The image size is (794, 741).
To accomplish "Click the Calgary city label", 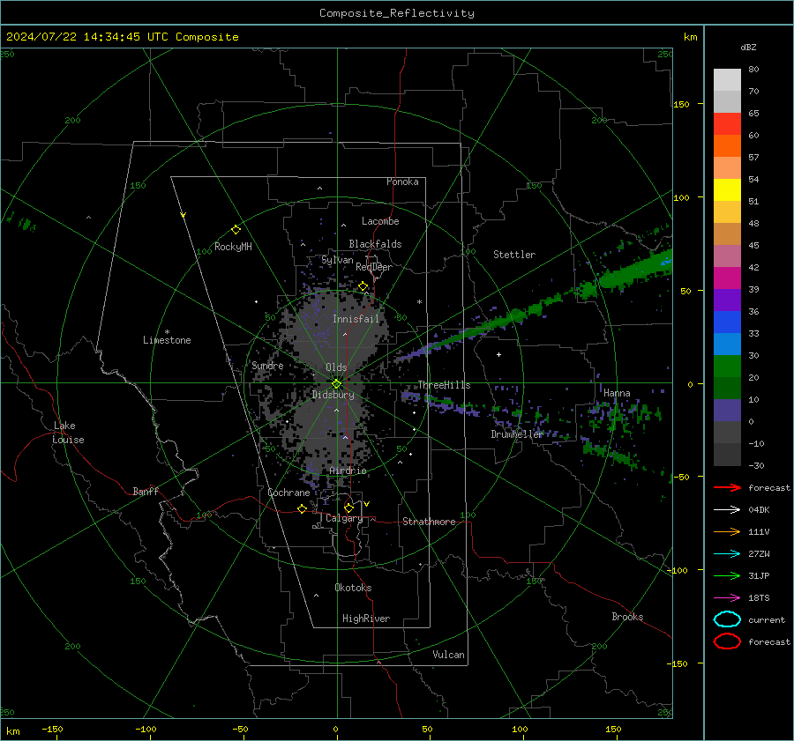I will pos(344,518).
